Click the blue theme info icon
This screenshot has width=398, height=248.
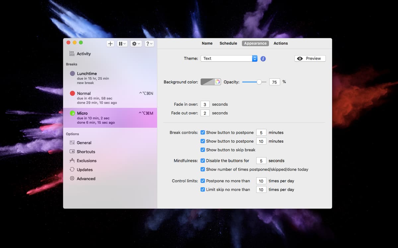click(263, 59)
